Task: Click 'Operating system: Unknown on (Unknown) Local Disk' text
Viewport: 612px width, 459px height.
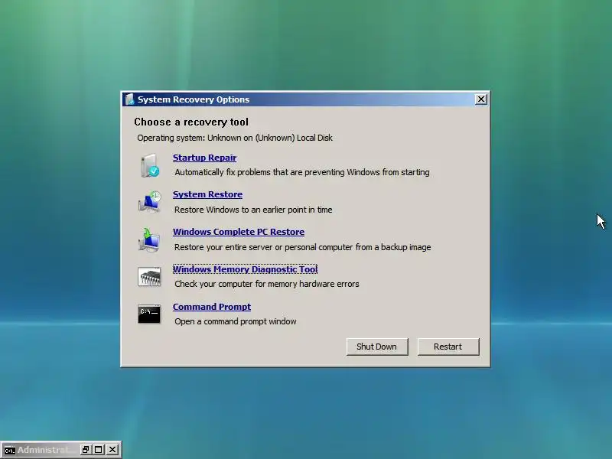Action: pos(235,138)
